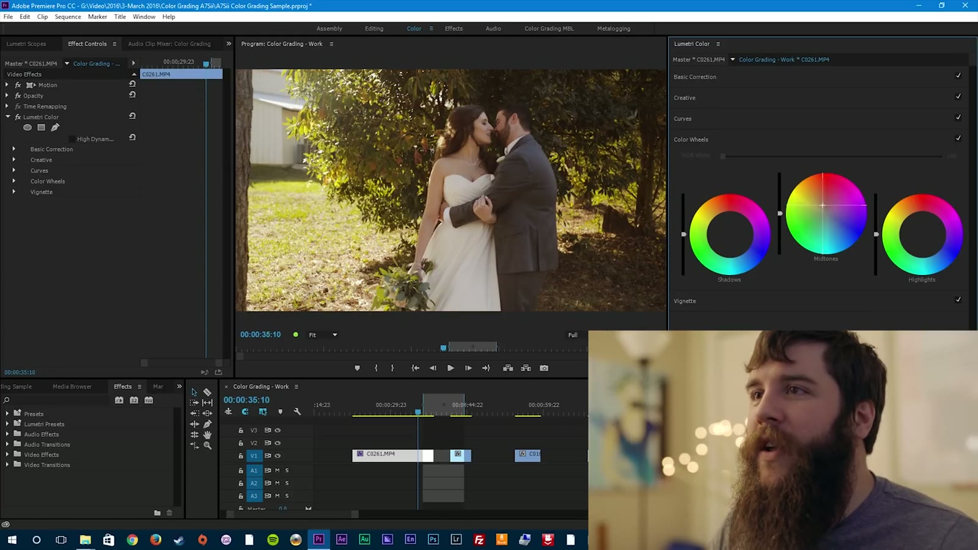Open Photoshop from the taskbar
Viewport: 978px width, 550px height.
click(433, 539)
